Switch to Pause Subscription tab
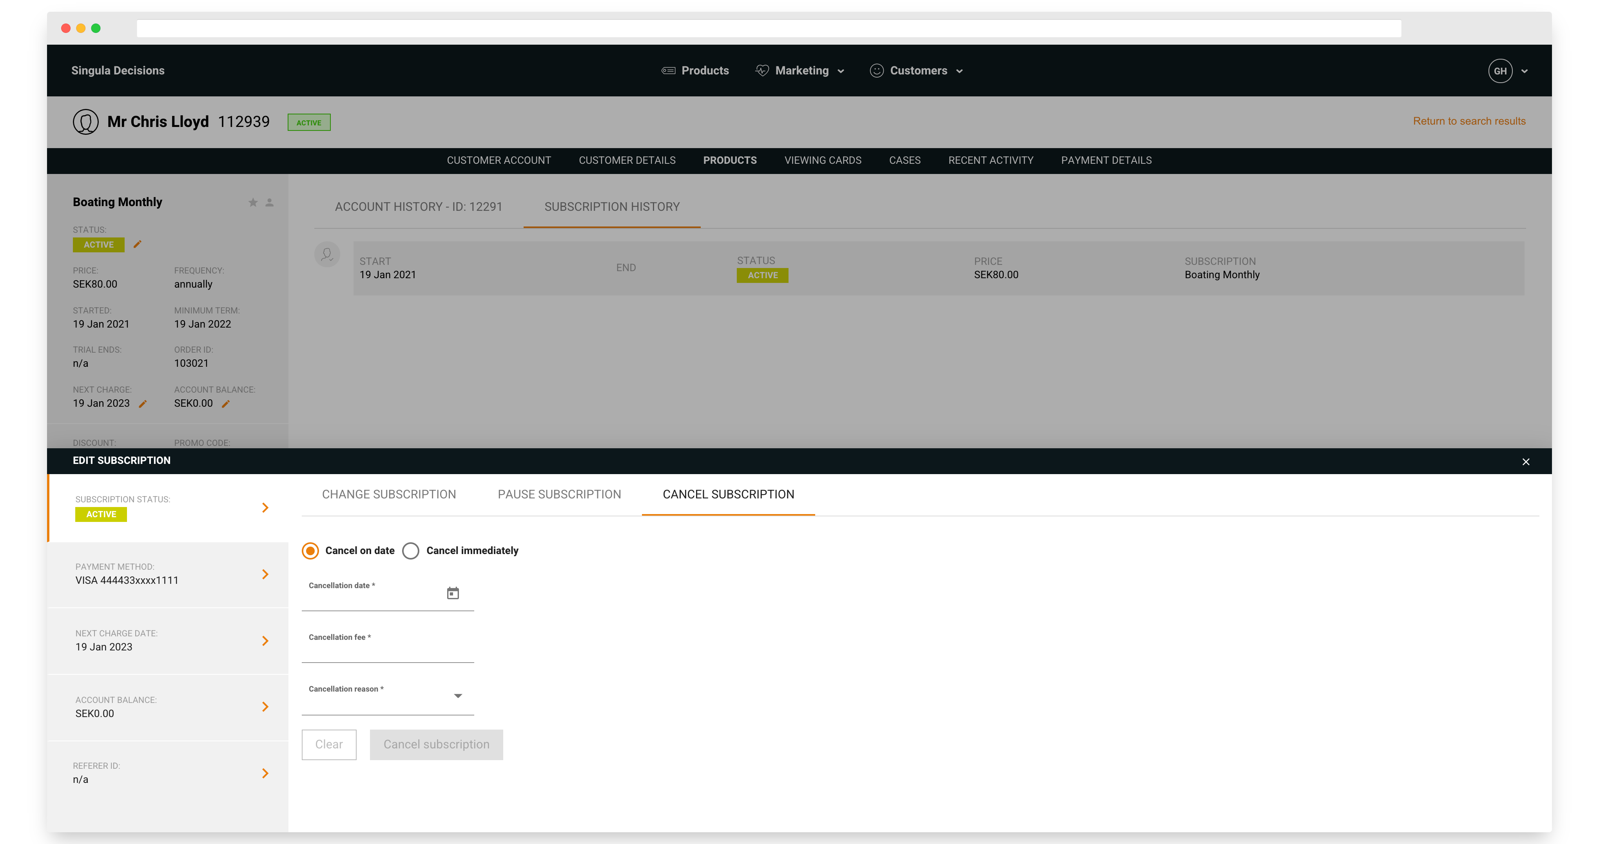1599x844 pixels. (x=558, y=494)
